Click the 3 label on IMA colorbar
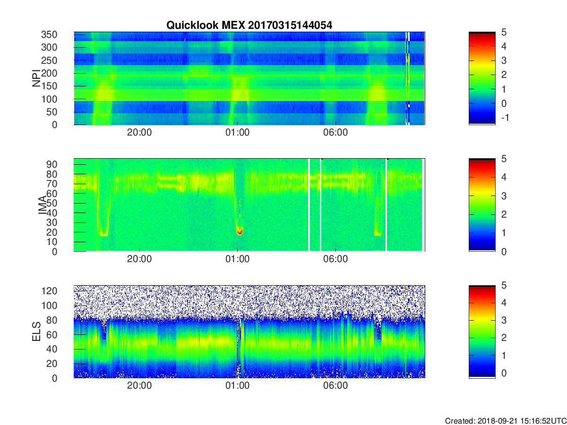 504,195
